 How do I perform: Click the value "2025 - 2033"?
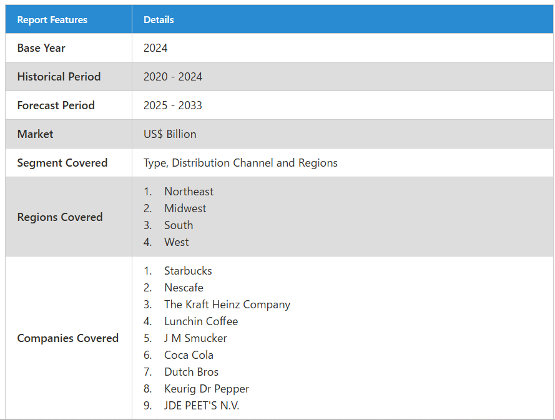tap(173, 105)
